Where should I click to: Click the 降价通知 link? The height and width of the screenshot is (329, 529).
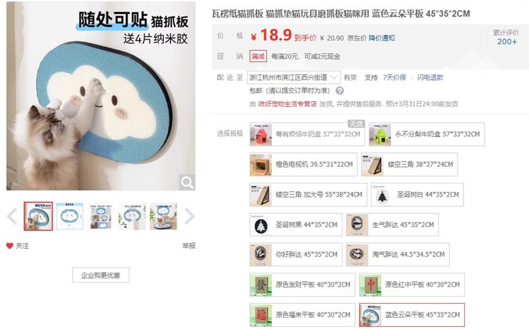(x=382, y=38)
